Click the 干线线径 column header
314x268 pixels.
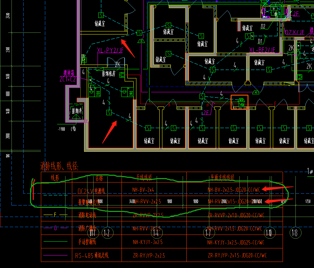pos(144,177)
